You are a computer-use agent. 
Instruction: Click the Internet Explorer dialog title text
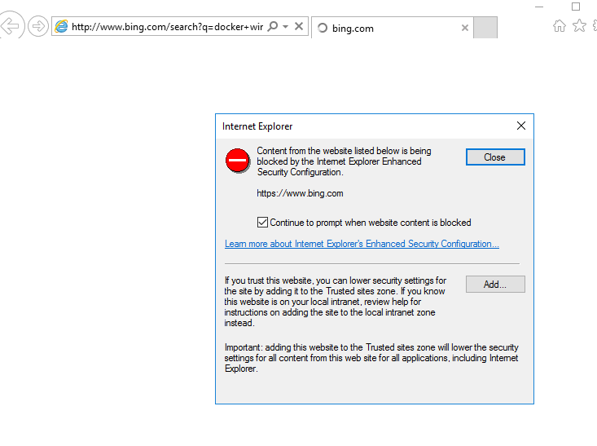[257, 126]
